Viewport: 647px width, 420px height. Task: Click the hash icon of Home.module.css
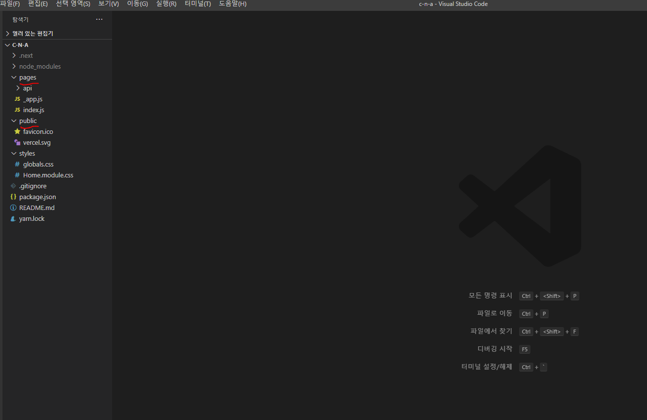click(x=17, y=175)
